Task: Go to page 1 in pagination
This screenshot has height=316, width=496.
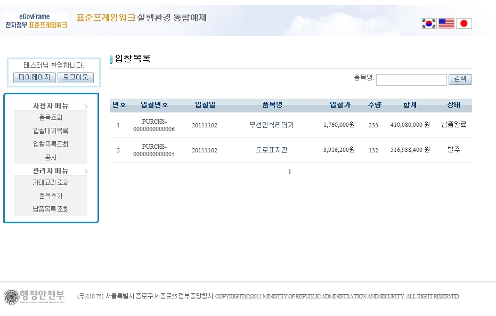Action: click(x=290, y=172)
